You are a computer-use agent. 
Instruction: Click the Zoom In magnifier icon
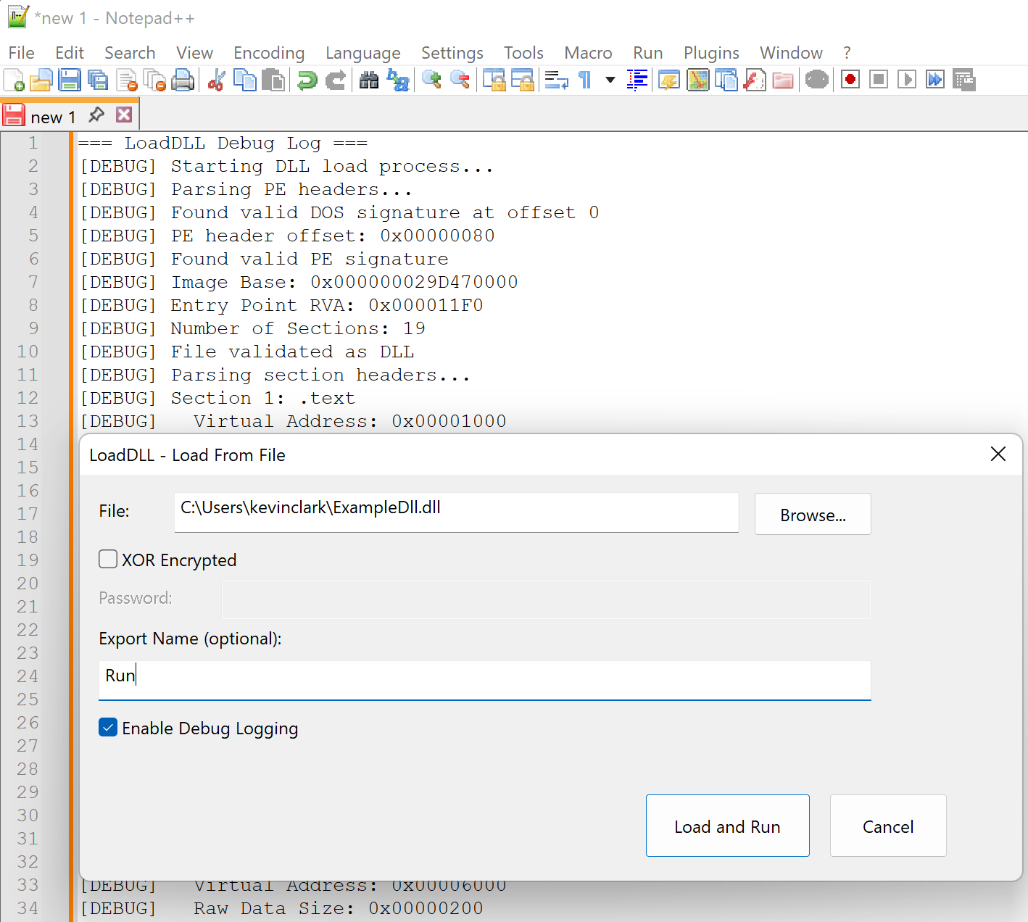(x=431, y=80)
